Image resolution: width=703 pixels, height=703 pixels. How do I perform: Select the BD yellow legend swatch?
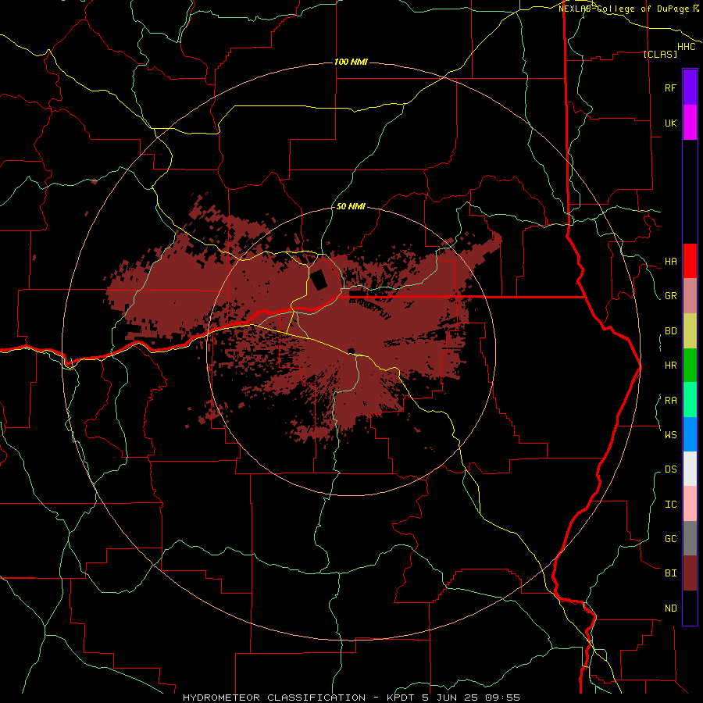coord(690,330)
